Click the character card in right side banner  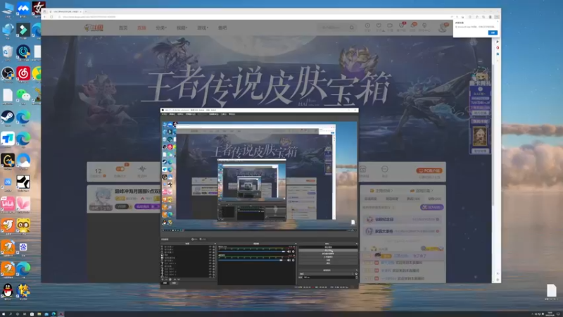(480, 136)
